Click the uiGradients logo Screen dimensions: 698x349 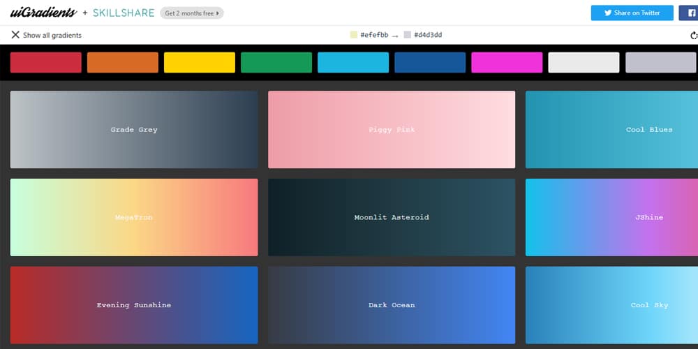[43, 13]
